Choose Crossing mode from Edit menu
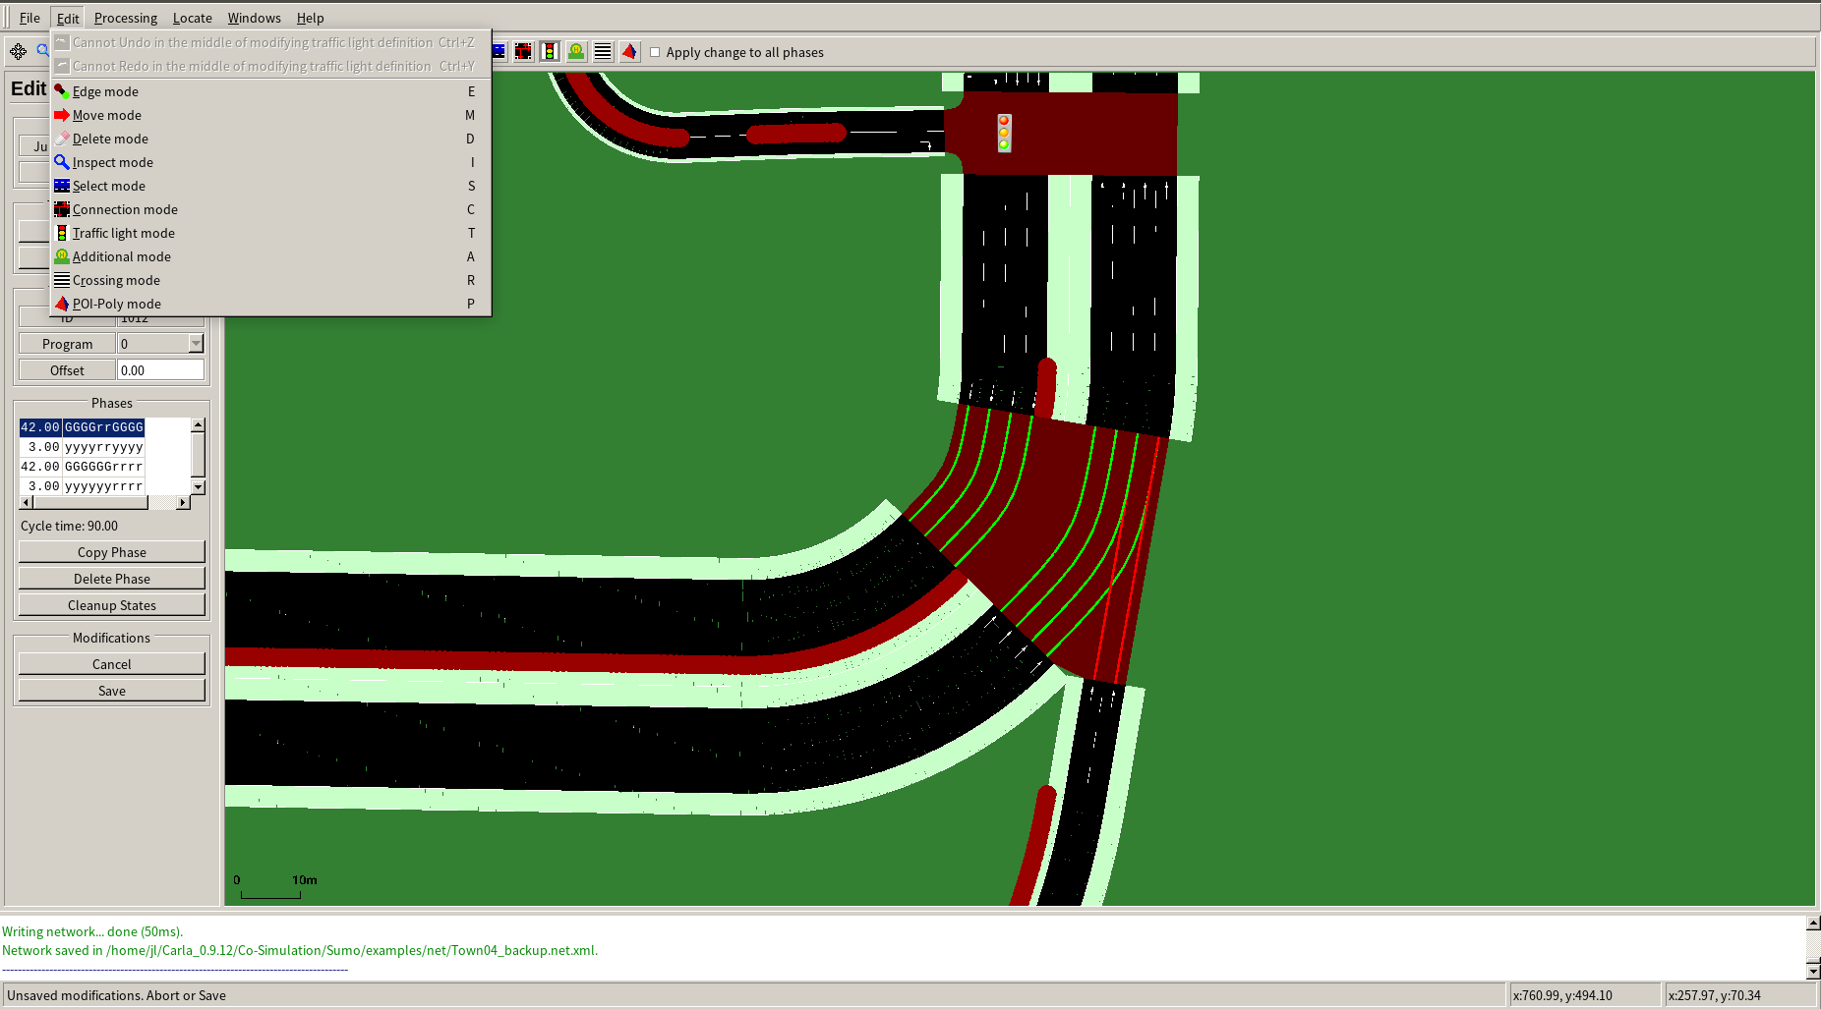Viewport: 1821px width, 1009px height. (x=270, y=280)
